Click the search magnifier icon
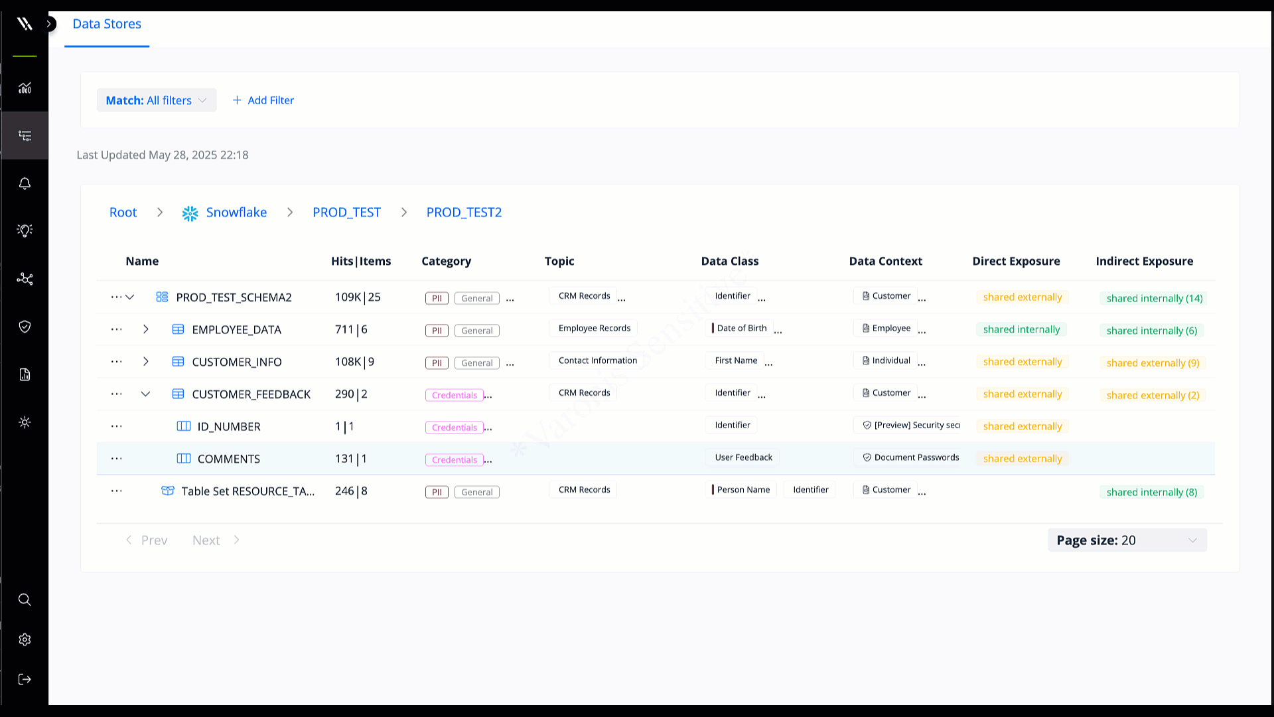Screen dimensions: 1274x717 point(25,599)
